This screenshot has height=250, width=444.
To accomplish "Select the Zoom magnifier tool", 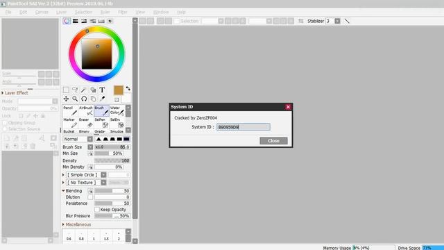I will pos(75,99).
